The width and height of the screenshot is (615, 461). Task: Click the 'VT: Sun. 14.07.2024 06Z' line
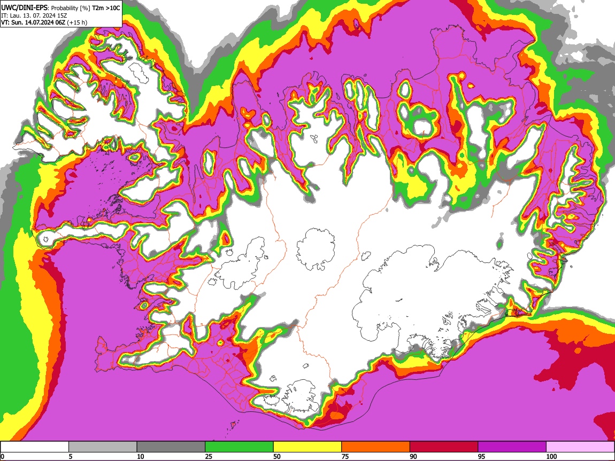point(33,22)
